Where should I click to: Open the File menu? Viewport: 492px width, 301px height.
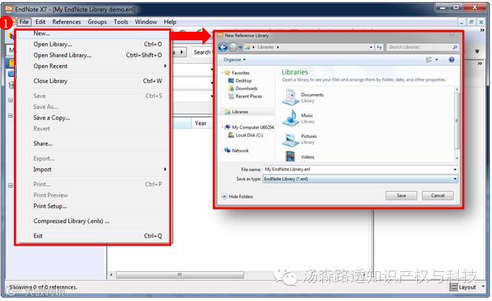click(x=24, y=22)
